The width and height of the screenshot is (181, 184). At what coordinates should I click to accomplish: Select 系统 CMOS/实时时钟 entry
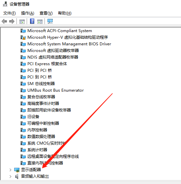[46, 143]
